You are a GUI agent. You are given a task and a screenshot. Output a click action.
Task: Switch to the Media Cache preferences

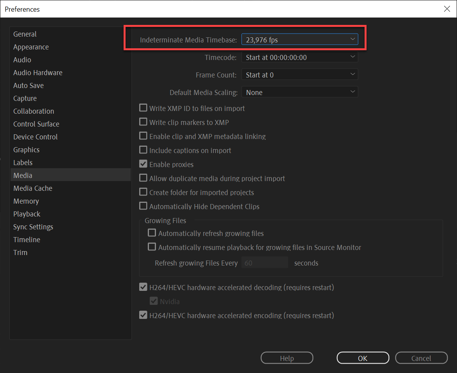click(33, 188)
